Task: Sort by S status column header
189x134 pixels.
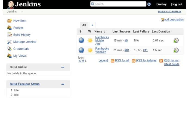Action: point(80,31)
